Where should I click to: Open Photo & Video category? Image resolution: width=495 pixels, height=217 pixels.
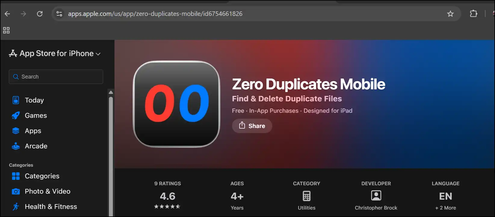coord(48,191)
